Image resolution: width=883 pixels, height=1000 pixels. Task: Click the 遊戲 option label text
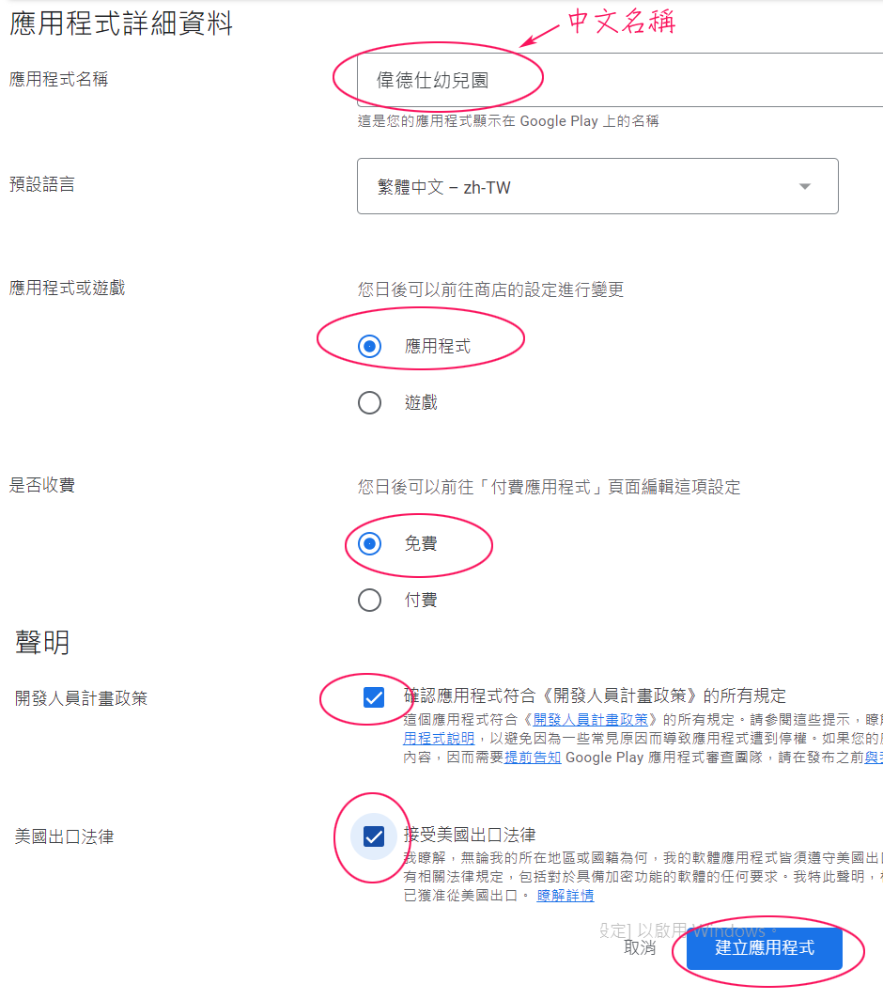point(421,402)
